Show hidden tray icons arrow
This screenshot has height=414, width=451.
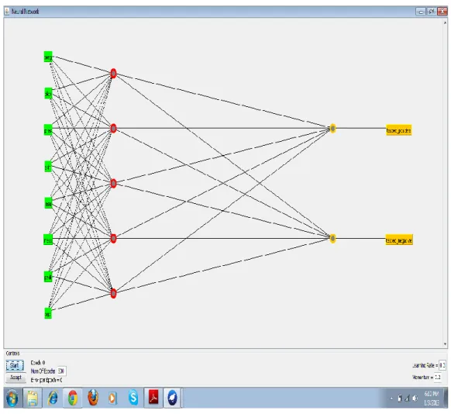[391, 398]
